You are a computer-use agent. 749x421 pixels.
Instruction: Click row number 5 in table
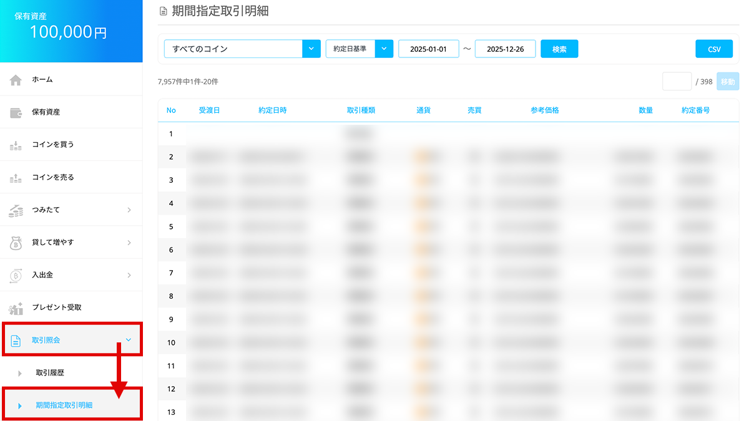click(171, 226)
